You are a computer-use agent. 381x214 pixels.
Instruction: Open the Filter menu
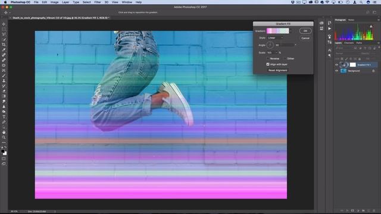pos(98,2)
